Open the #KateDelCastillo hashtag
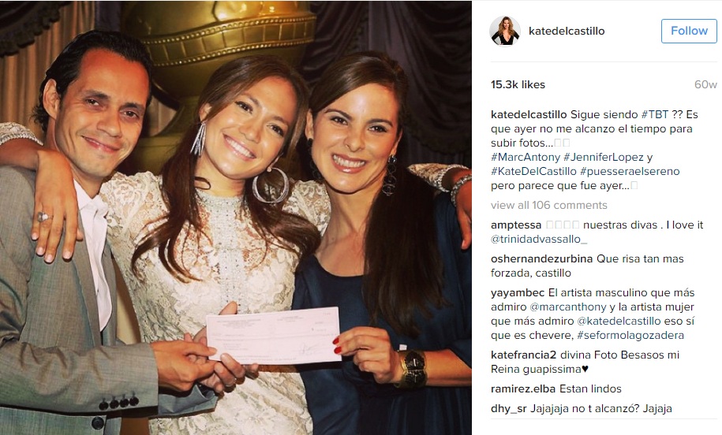This screenshot has height=435, width=722. [x=533, y=171]
